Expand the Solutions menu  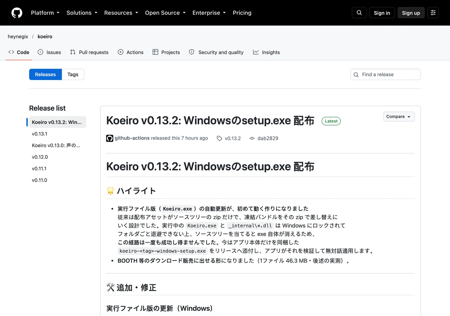(x=82, y=13)
